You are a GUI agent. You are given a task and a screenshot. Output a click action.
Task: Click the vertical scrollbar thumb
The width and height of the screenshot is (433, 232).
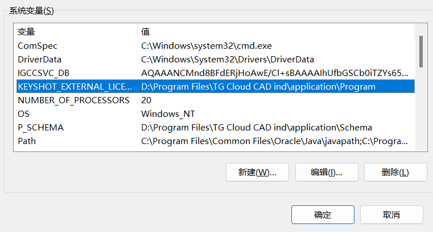[x=421, y=52]
